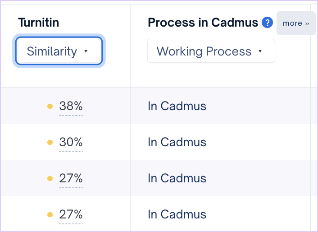
Task: Click the yellow dot beside 30%
Action: (50, 143)
